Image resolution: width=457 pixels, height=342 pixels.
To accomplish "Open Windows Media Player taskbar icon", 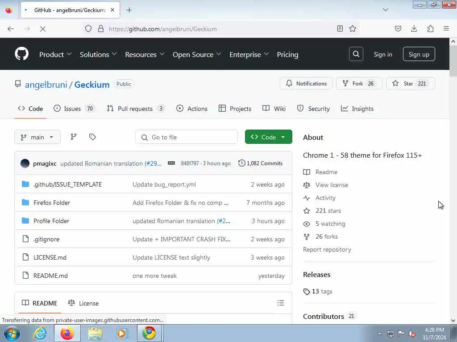I will click(122, 333).
